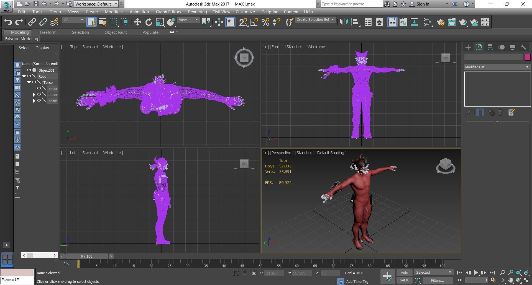Open the Graph Editors menu

[168, 12]
